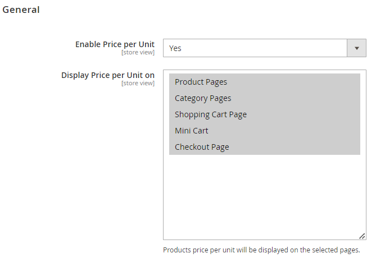Click the General section heading
The image size is (385, 267).
pos(21,10)
